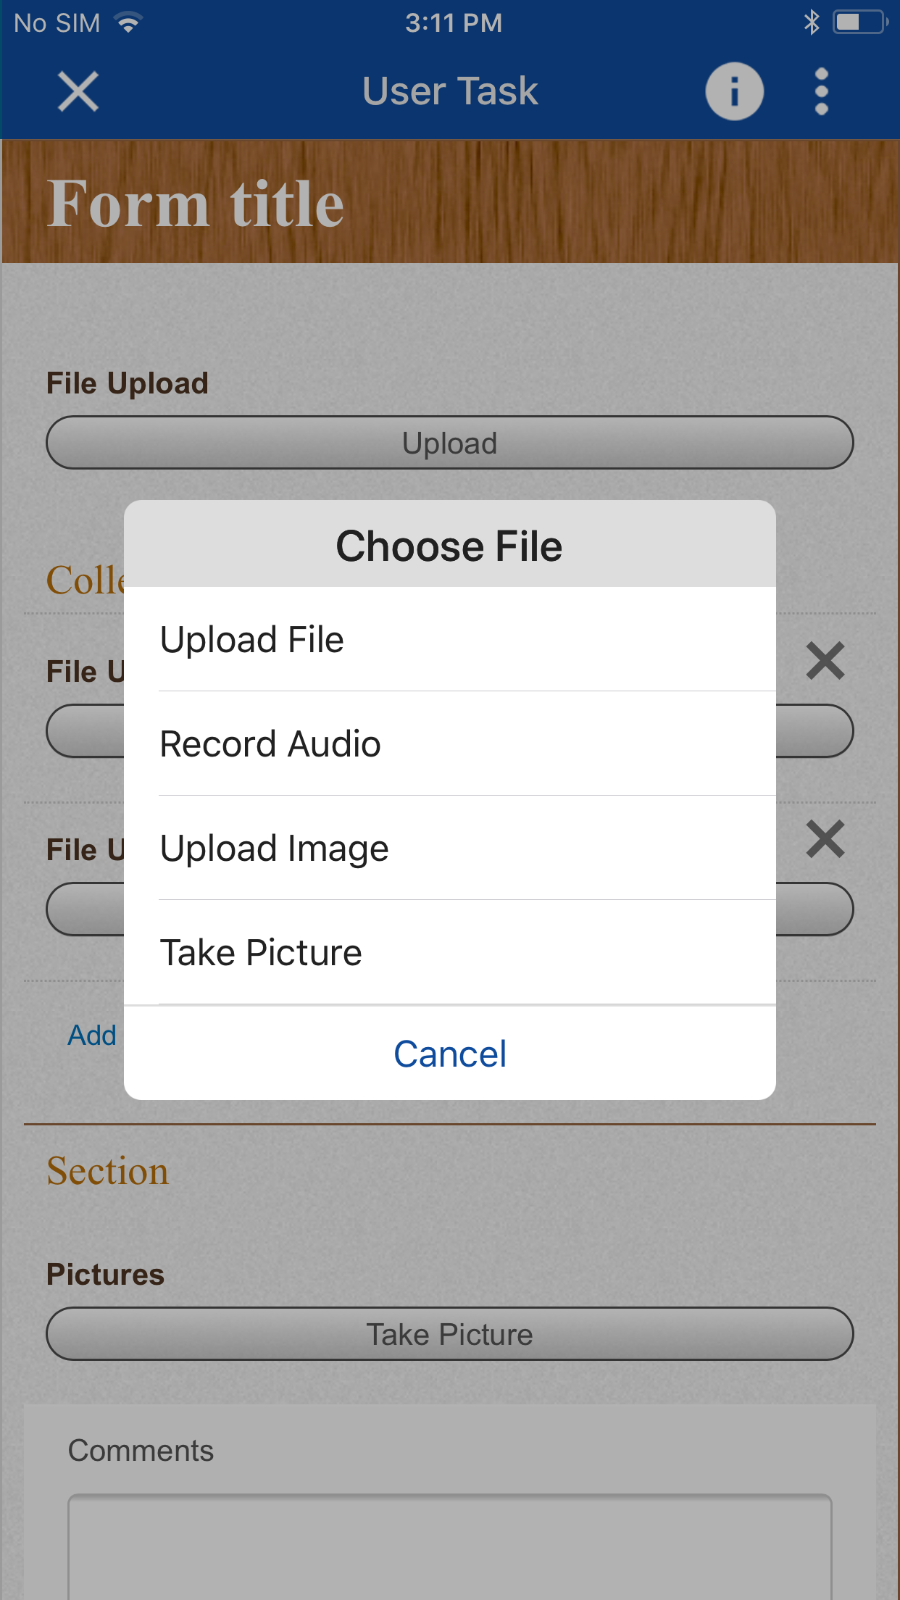900x1600 pixels.
Task: Tap the Wi-Fi status icon
Action: [129, 23]
